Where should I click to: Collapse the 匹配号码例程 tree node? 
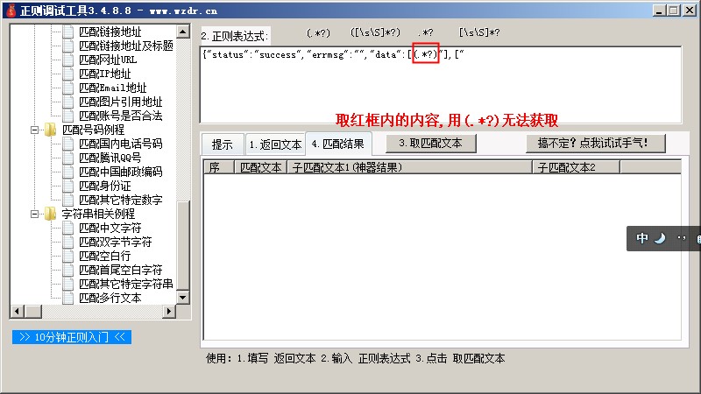(x=34, y=130)
